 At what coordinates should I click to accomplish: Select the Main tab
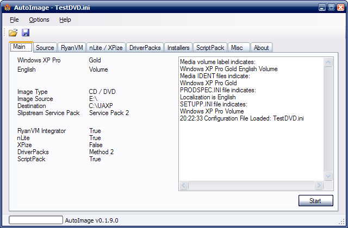21,47
